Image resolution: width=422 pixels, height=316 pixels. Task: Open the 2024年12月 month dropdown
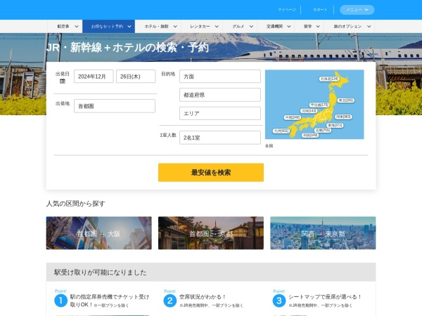pyautogui.click(x=94, y=77)
